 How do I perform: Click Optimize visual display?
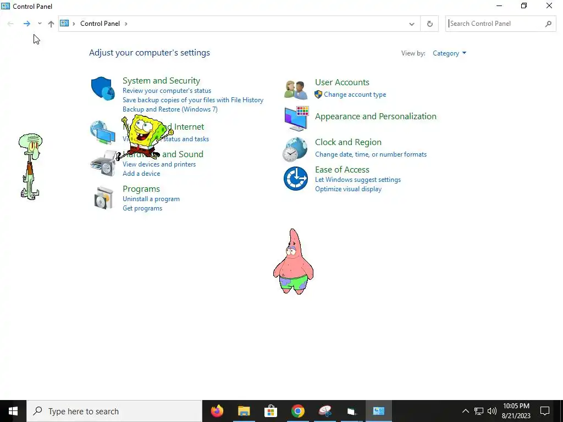point(348,189)
